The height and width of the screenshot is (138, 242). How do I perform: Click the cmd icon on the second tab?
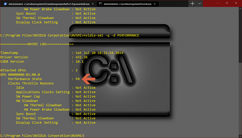tap(100, 4)
